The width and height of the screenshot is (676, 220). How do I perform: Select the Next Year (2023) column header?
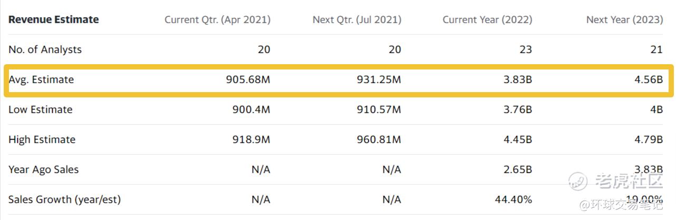click(x=625, y=20)
